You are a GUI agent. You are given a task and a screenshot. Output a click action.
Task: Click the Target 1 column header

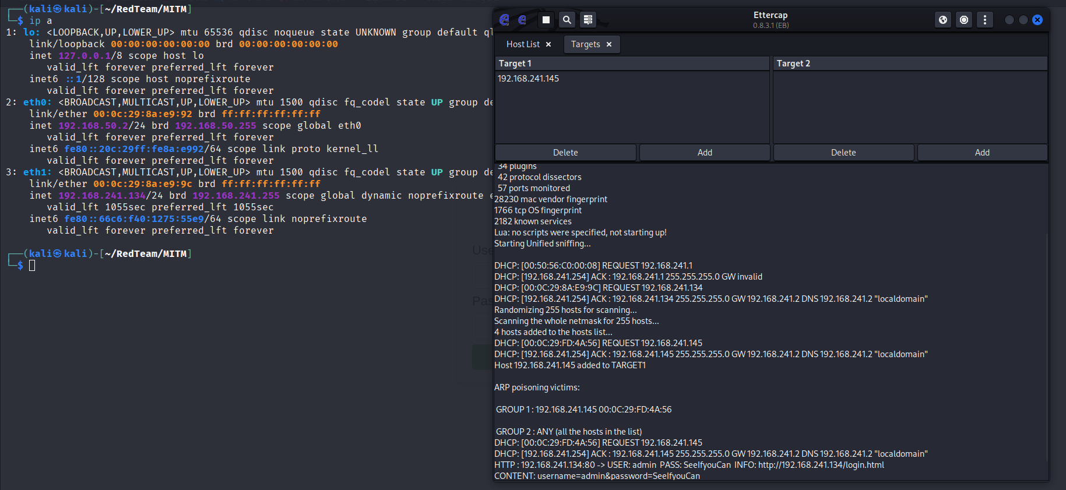pyautogui.click(x=632, y=64)
